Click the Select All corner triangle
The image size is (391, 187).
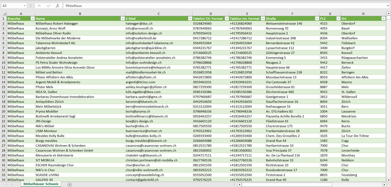pos(4,14)
